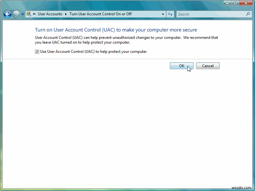This screenshot has width=255, height=191.
Task: Open the recent pages dropdown next to navigation arrows
Action: tap(22, 14)
